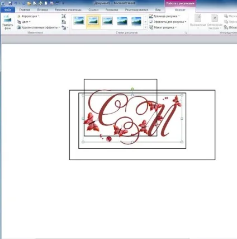Expand the Reset Picture dropdown arrow
The width and height of the screenshot is (237, 239).
[x=67, y=27]
